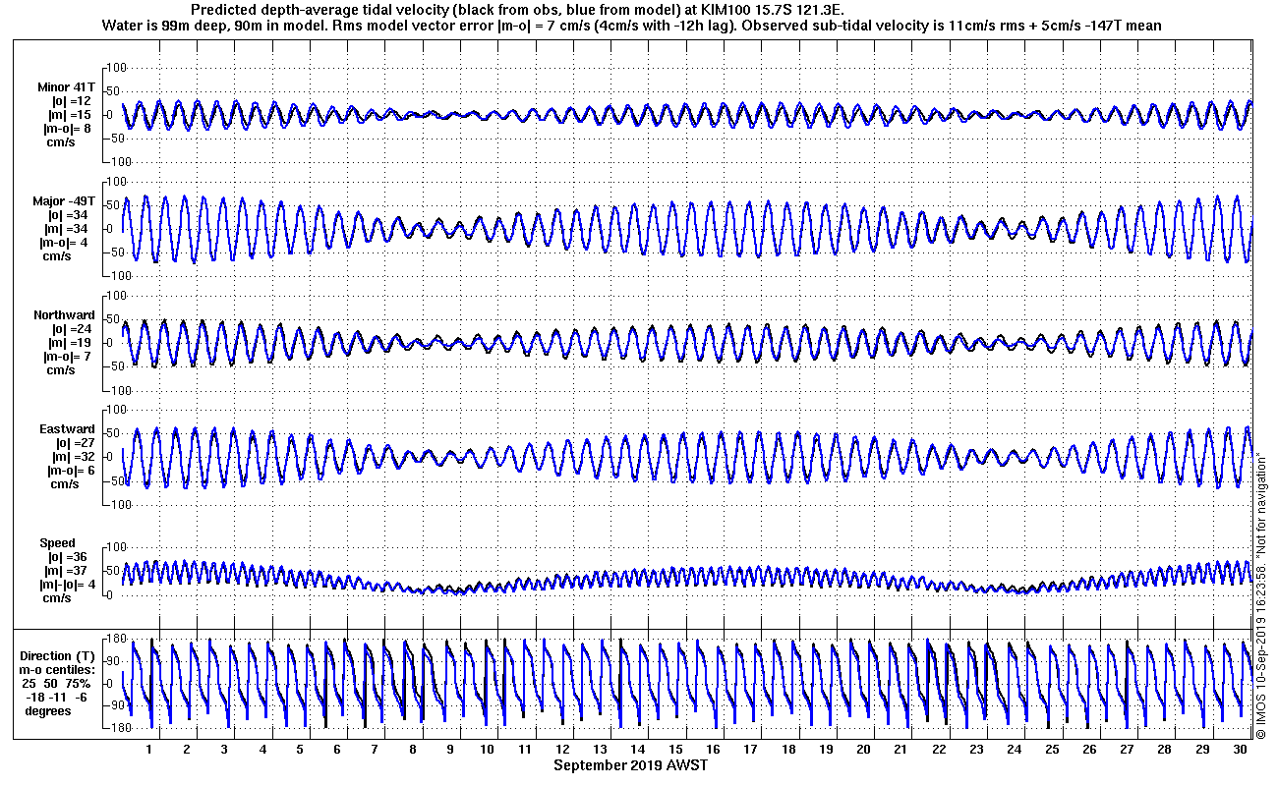
Task: Select '|o| =34' under Major -49T
Action: point(71,215)
